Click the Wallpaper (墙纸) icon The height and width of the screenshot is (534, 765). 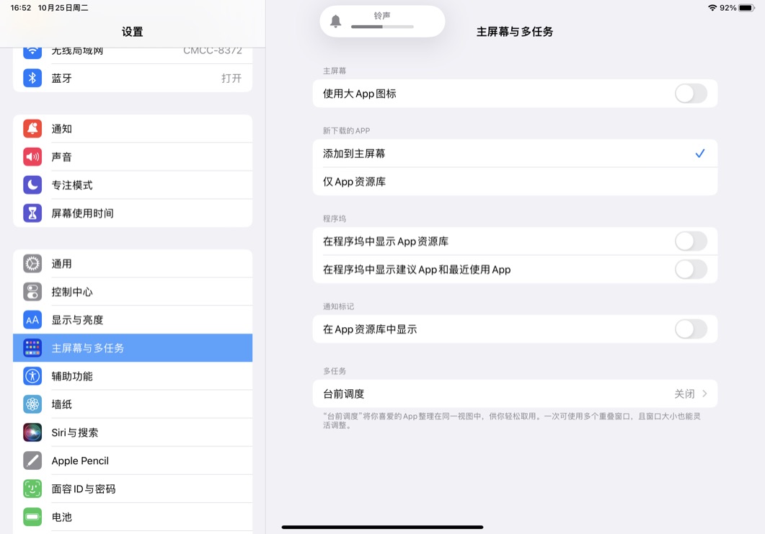(32, 404)
